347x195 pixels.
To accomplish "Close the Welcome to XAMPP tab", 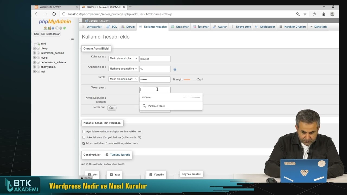I will click(x=76, y=7).
